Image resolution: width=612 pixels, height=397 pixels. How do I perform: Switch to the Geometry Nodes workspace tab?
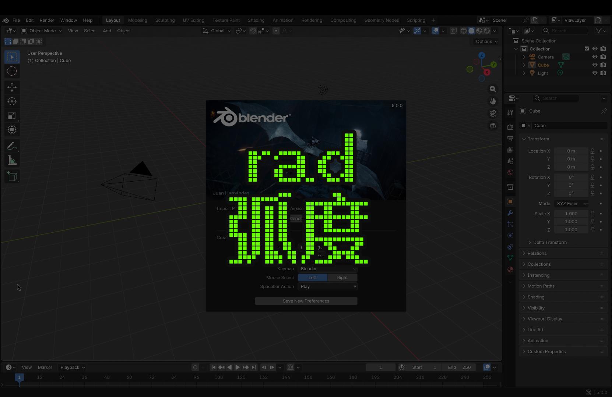[x=381, y=20]
